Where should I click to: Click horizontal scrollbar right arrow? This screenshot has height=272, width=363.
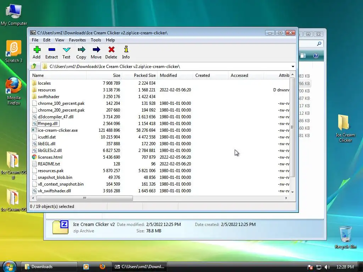pyautogui.click(x=286, y=198)
